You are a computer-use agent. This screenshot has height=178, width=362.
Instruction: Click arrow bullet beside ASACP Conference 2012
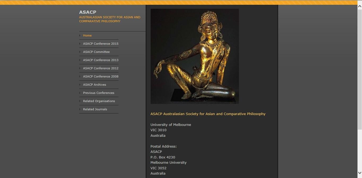coord(80,68)
